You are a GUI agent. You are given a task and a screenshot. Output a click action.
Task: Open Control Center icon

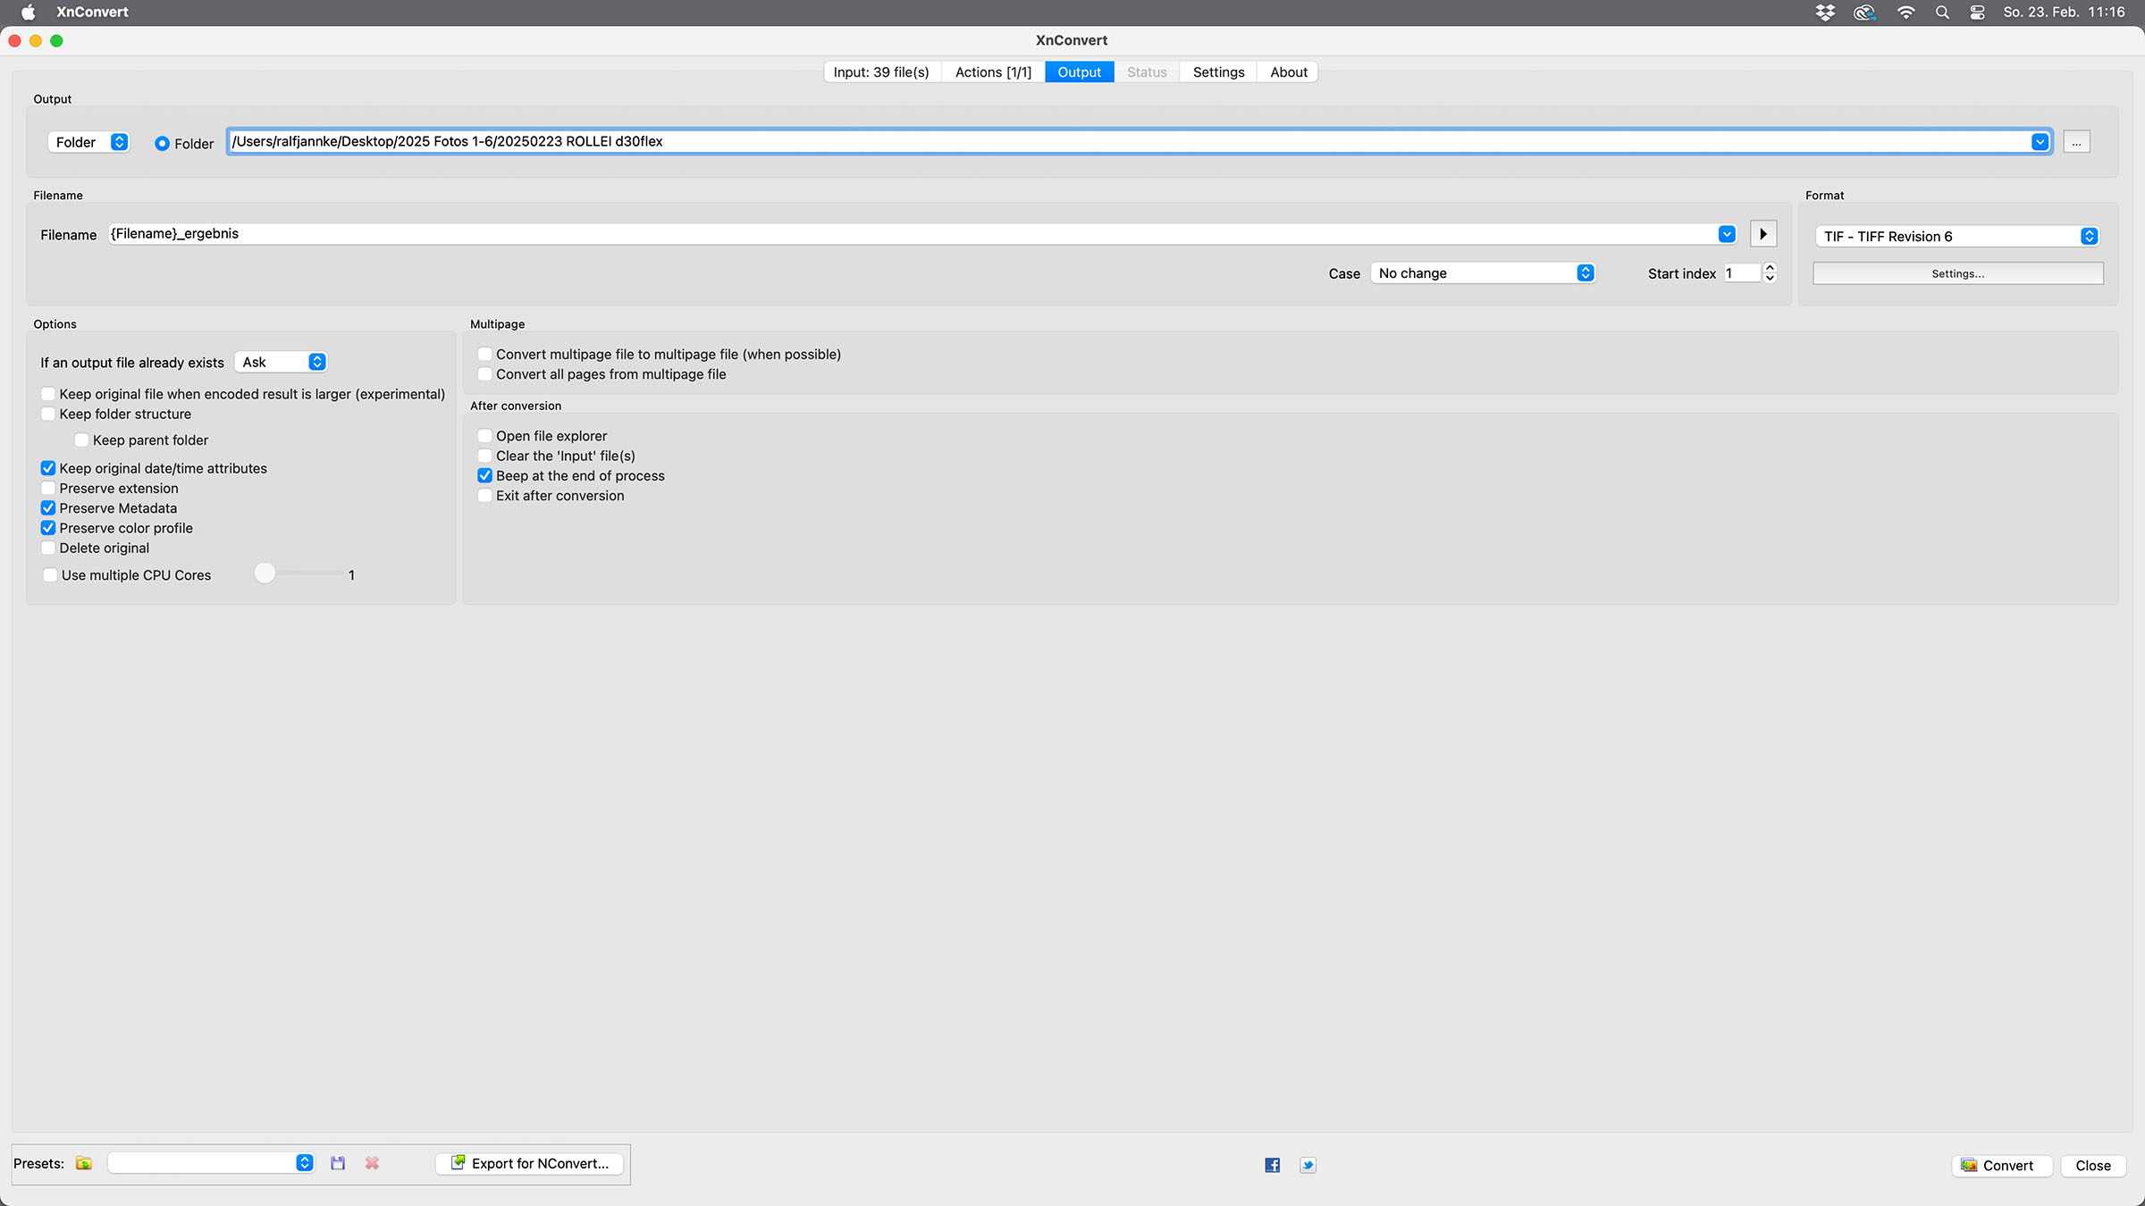click(x=1977, y=13)
